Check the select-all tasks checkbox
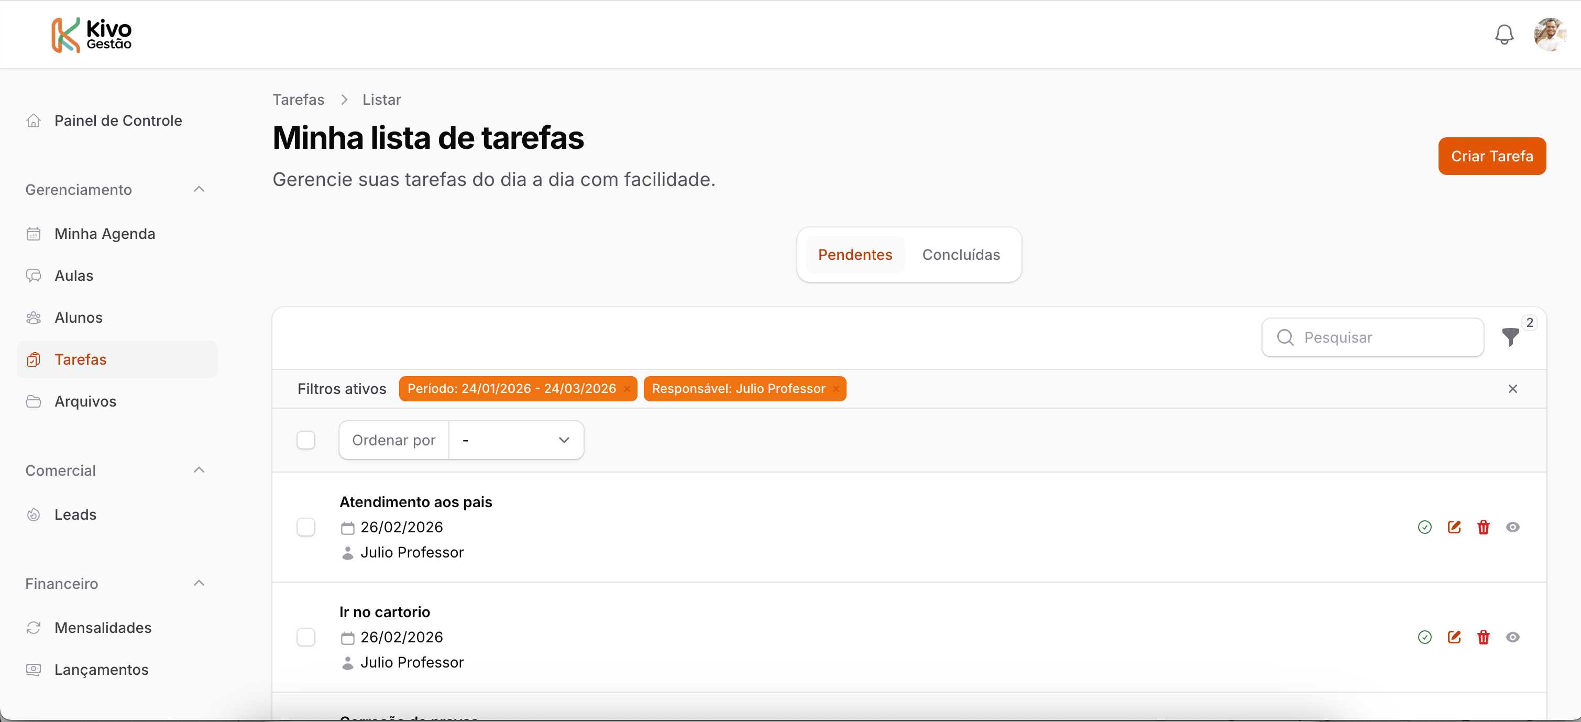Viewport: 1581px width, 722px height. [305, 440]
